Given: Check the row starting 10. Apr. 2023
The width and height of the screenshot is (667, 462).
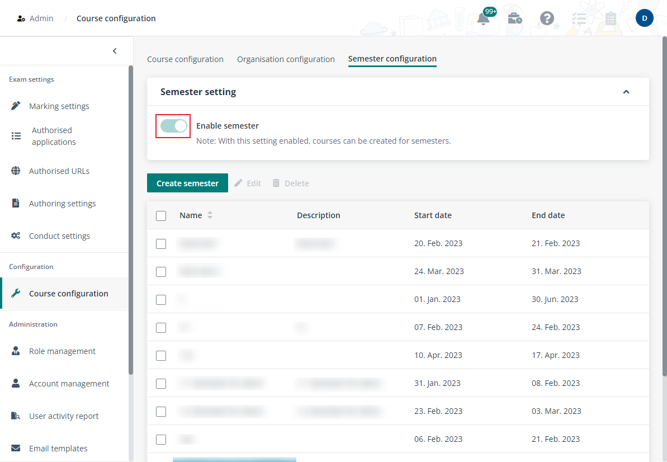Looking at the screenshot, I should point(161,356).
